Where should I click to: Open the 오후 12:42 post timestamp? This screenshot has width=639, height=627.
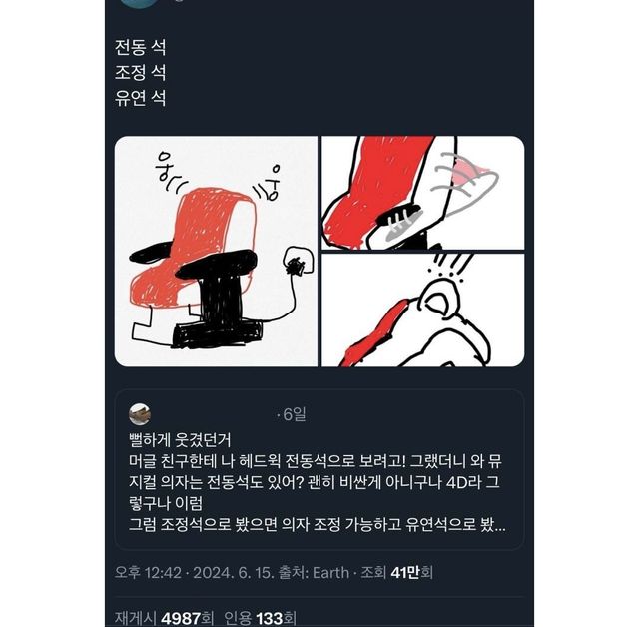[148, 573]
